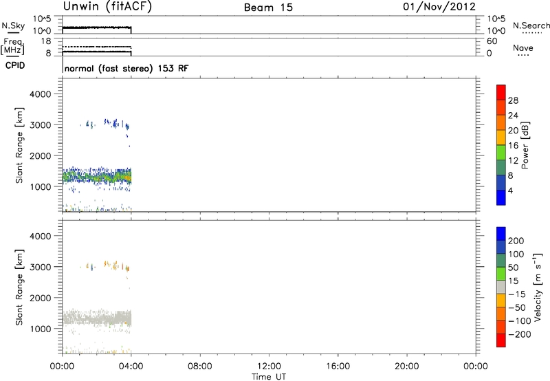
Task: Click the "04:00" time tick label
Action: (x=131, y=367)
